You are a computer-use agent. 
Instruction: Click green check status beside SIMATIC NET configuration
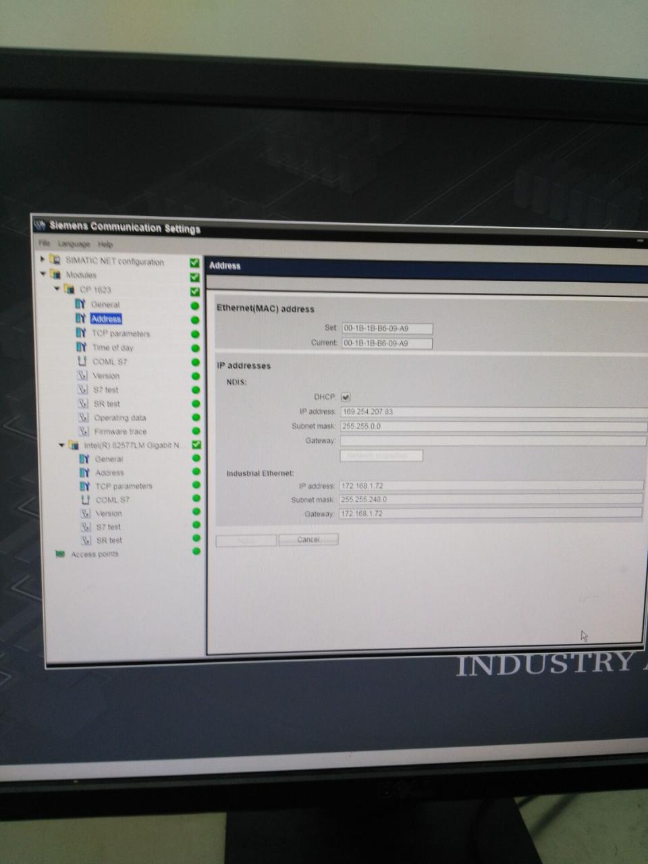[x=194, y=263]
